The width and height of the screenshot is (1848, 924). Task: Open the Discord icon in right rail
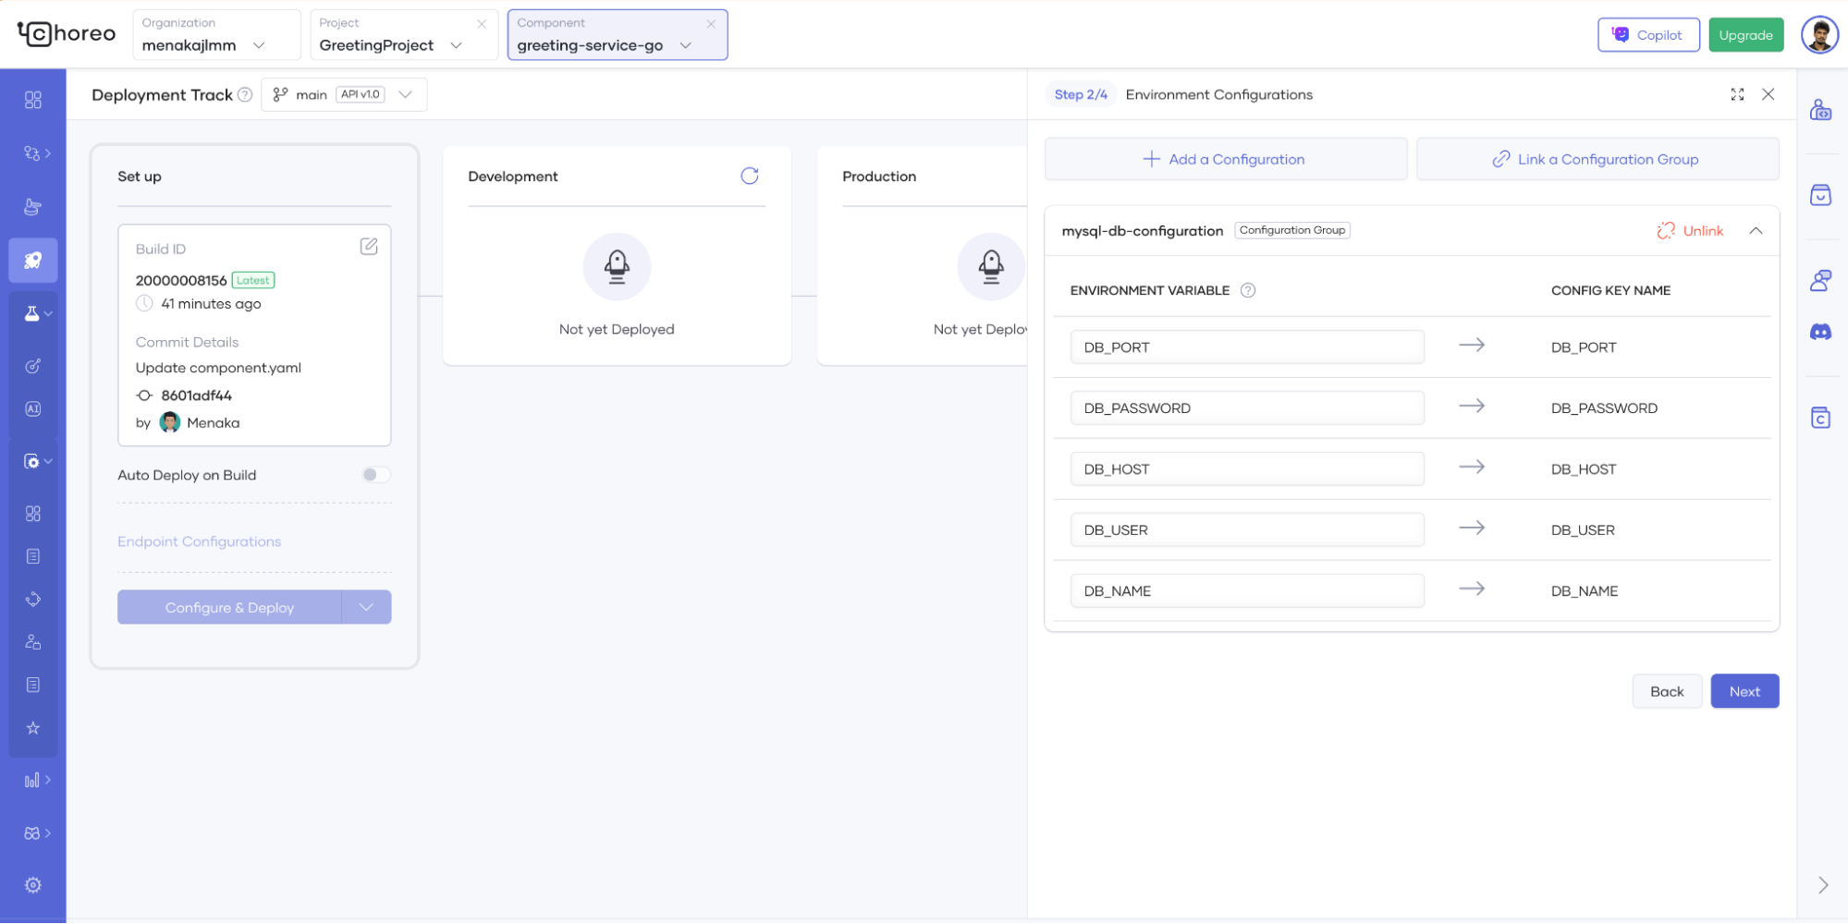(x=1820, y=332)
